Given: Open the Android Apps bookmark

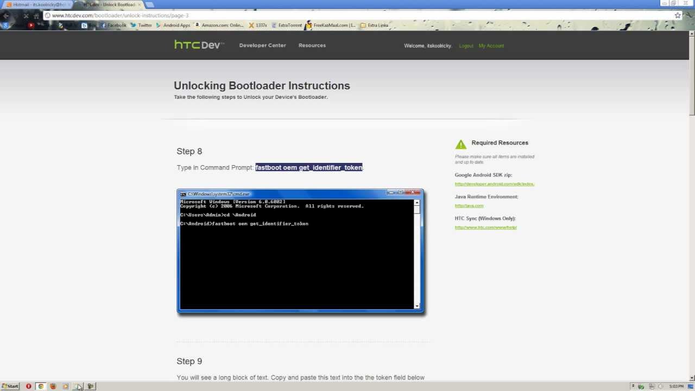Looking at the screenshot, I should click(173, 25).
